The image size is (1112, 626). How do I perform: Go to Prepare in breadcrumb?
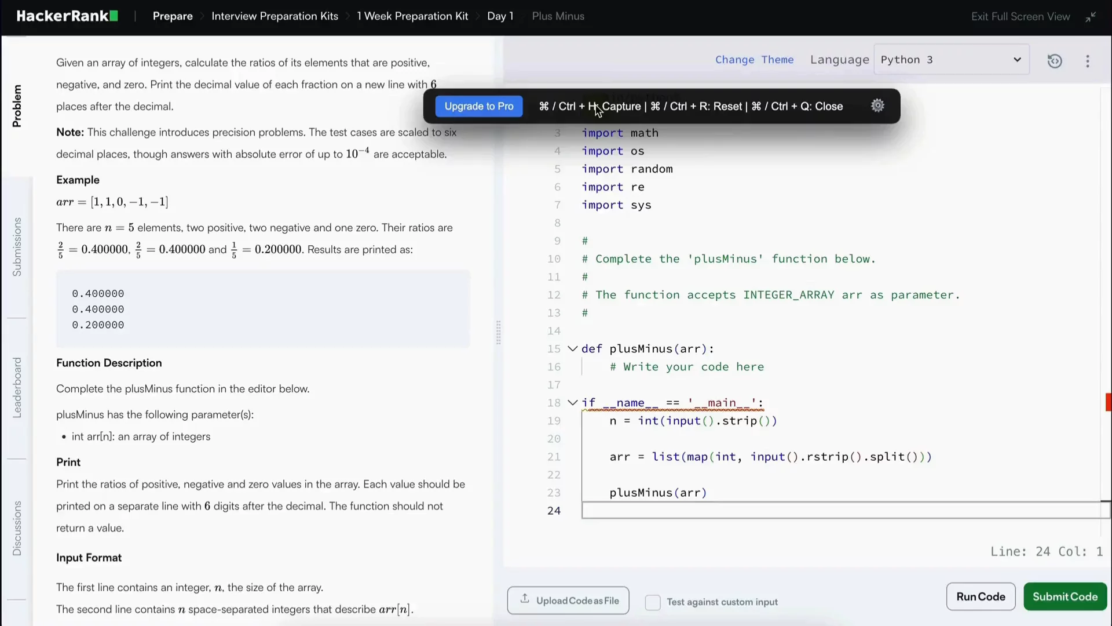[173, 16]
